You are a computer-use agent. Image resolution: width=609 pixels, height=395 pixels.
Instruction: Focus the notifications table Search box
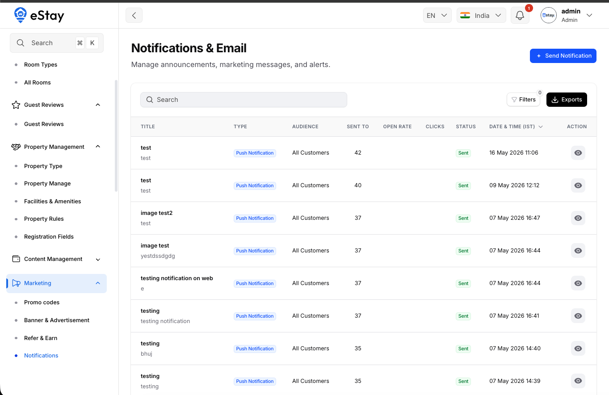click(244, 100)
